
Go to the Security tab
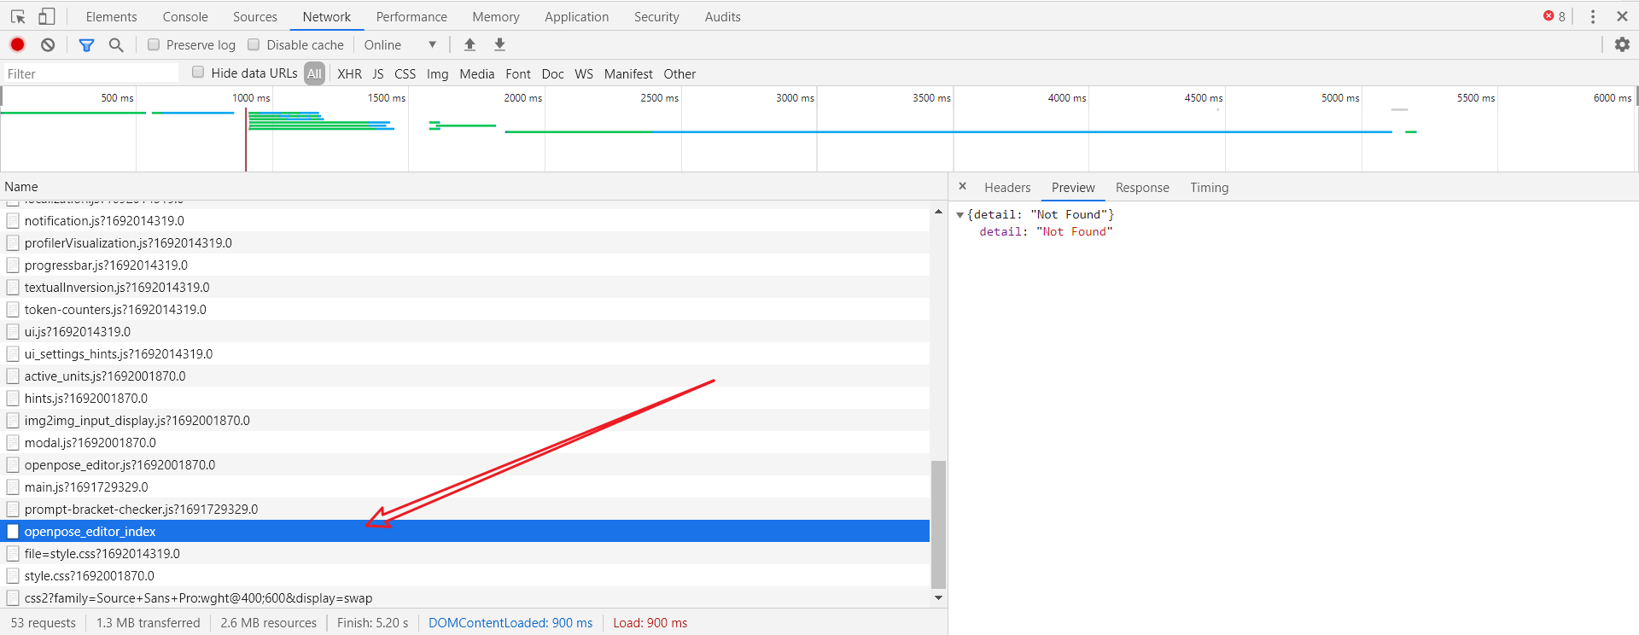coord(656,16)
